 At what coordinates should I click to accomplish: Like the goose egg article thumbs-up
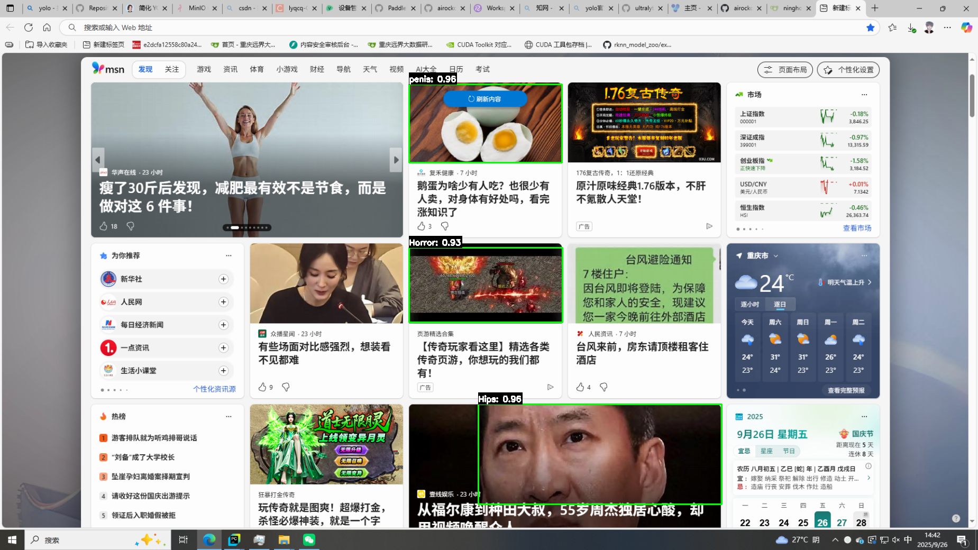421,226
